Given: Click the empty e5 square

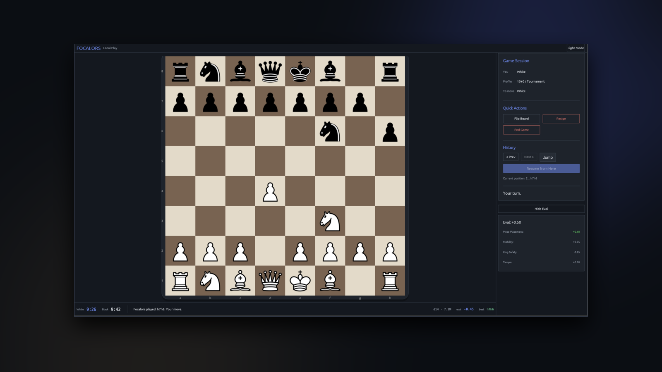Looking at the screenshot, I should pyautogui.click(x=300, y=161).
